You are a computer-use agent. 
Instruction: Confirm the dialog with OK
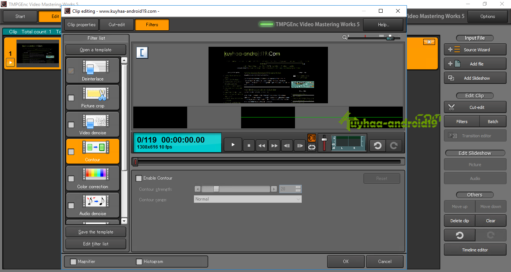coord(346,262)
